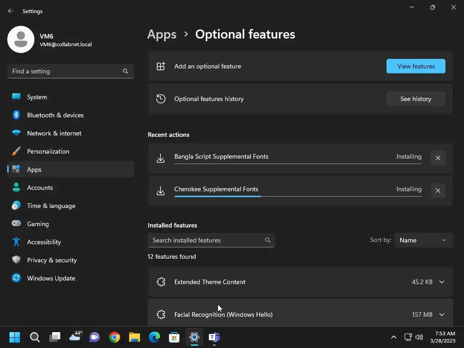Click the back arrow in Settings

pos(11,11)
